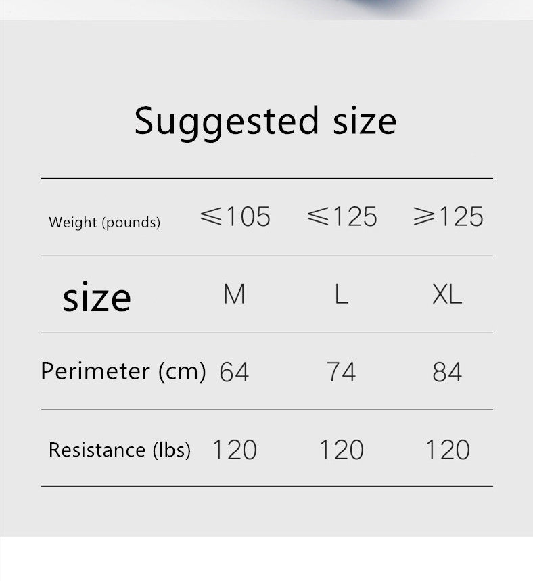Click the "Suggested size" heading
This screenshot has height=581, width=533.
pyautogui.click(x=265, y=122)
